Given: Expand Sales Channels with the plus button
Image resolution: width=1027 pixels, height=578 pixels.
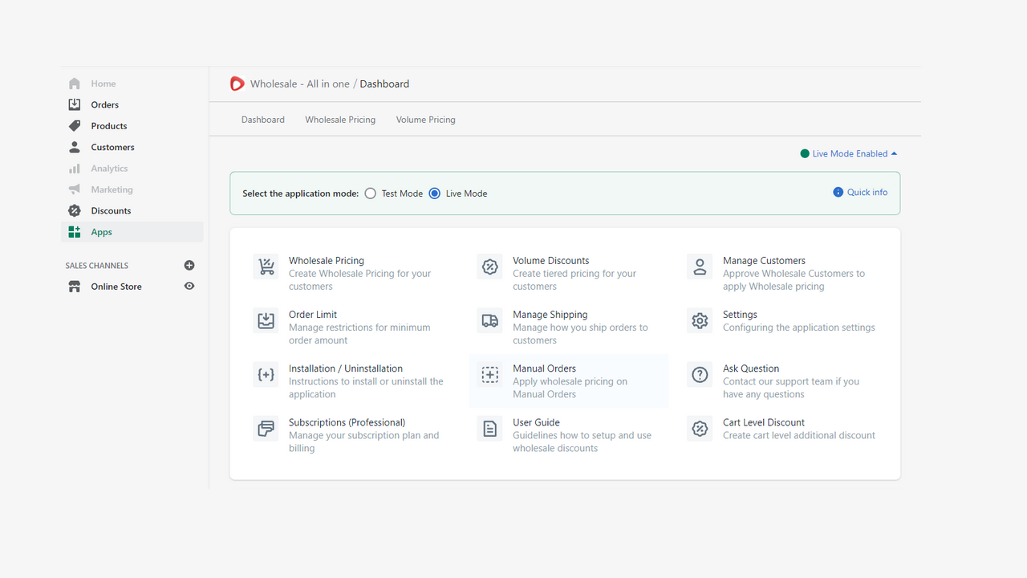Looking at the screenshot, I should [189, 265].
